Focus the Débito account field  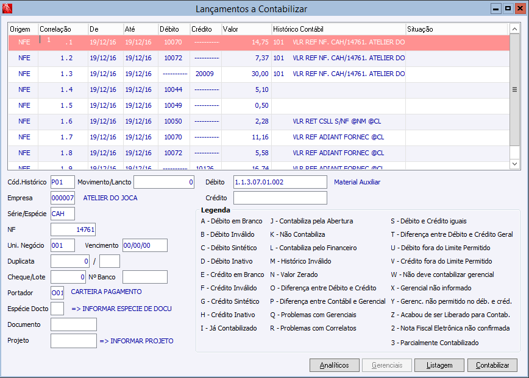pos(280,182)
